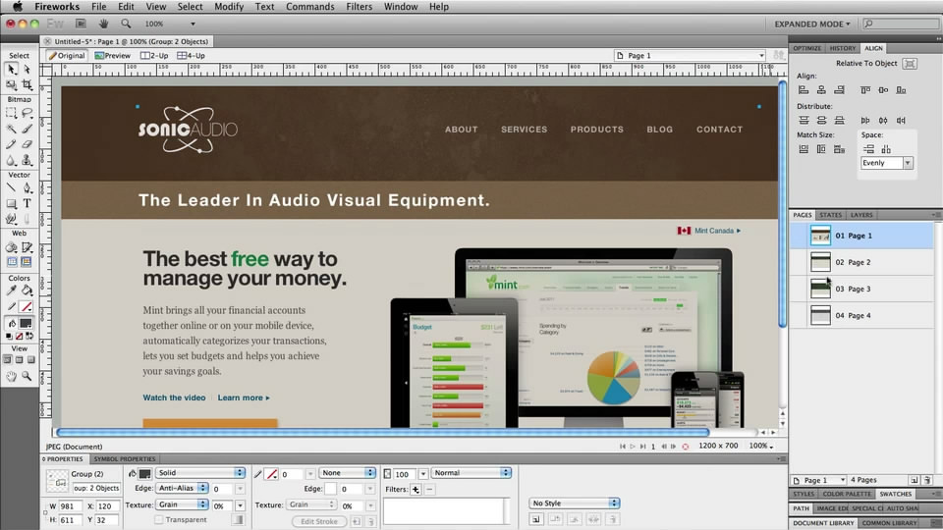Select the Hand tool in View section
943x530 pixels.
coord(11,375)
